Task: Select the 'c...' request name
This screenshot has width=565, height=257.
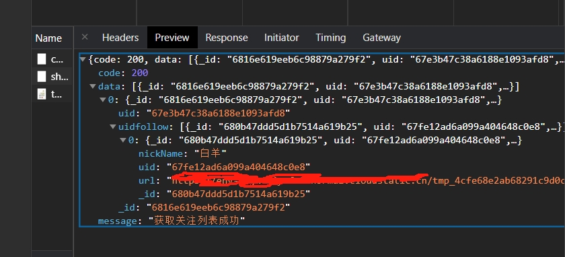Action: 57,59
